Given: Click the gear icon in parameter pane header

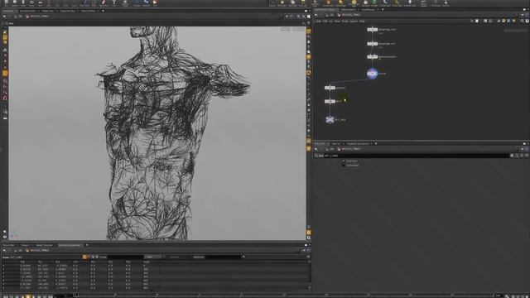Looking at the screenshot, I should pyautogui.click(x=512, y=156).
